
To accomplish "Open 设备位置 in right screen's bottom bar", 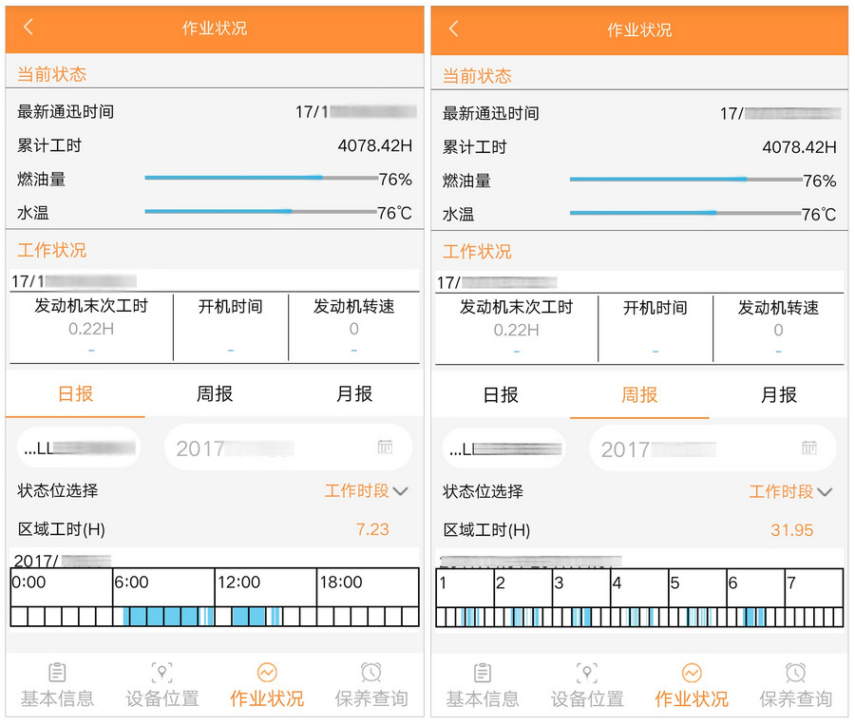I will point(587,686).
